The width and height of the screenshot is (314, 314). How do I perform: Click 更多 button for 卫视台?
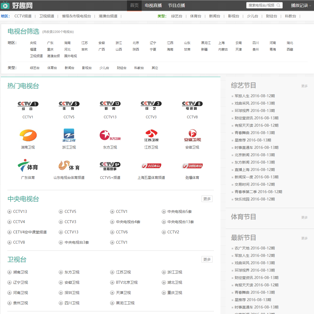(x=207, y=259)
